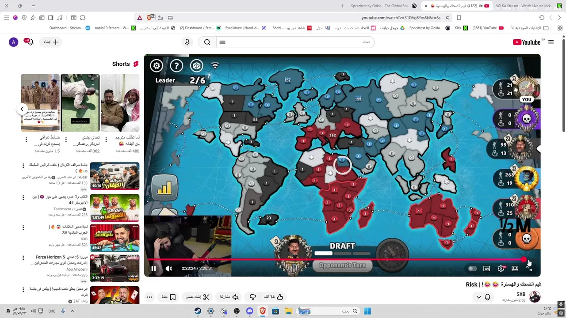The width and height of the screenshot is (566, 318).
Task: Click the إنشاء create button
Action: click(x=51, y=42)
